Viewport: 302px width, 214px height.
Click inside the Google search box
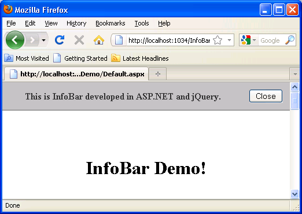pyautogui.click(x=271, y=40)
